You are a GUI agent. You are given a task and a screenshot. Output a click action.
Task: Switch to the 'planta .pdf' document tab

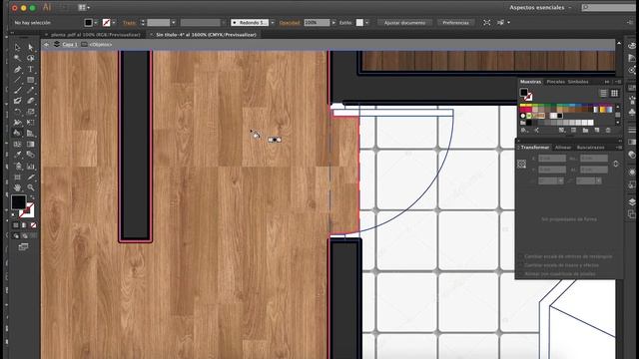96,35
